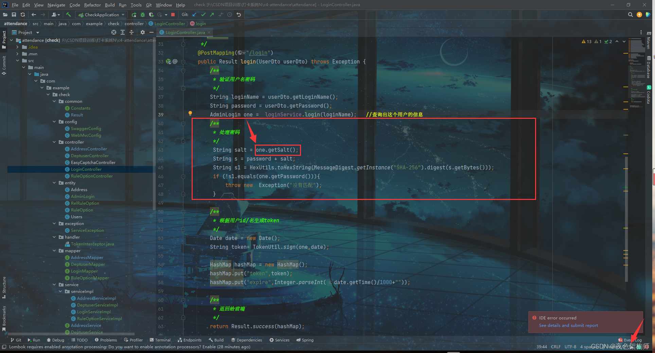Click Select Opened File target icon
The image size is (655, 353).
click(x=114, y=32)
